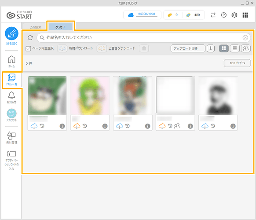Toggle the select all in page checkbox
This screenshot has height=220, width=256.
28,48
